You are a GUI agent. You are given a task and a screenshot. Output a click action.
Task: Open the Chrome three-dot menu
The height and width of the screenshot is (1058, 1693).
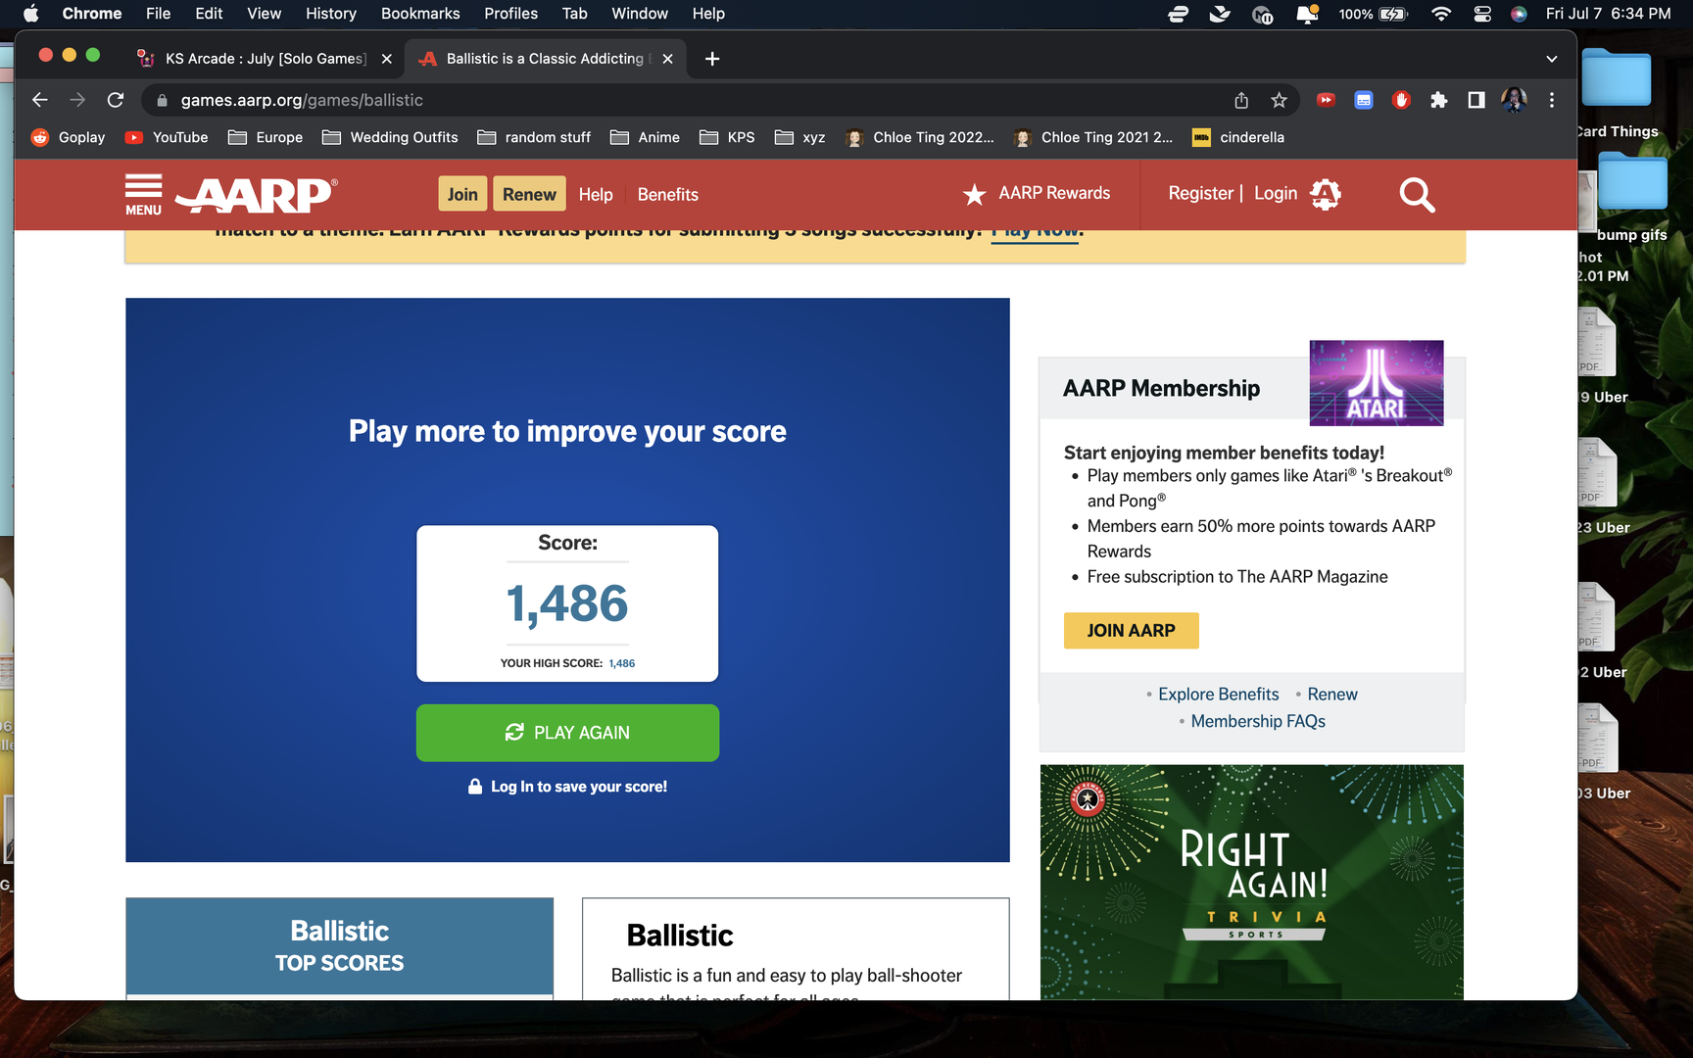coord(1552,100)
